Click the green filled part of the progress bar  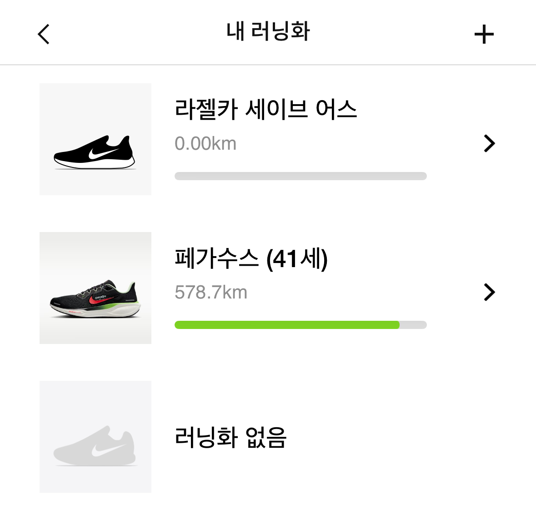point(286,325)
